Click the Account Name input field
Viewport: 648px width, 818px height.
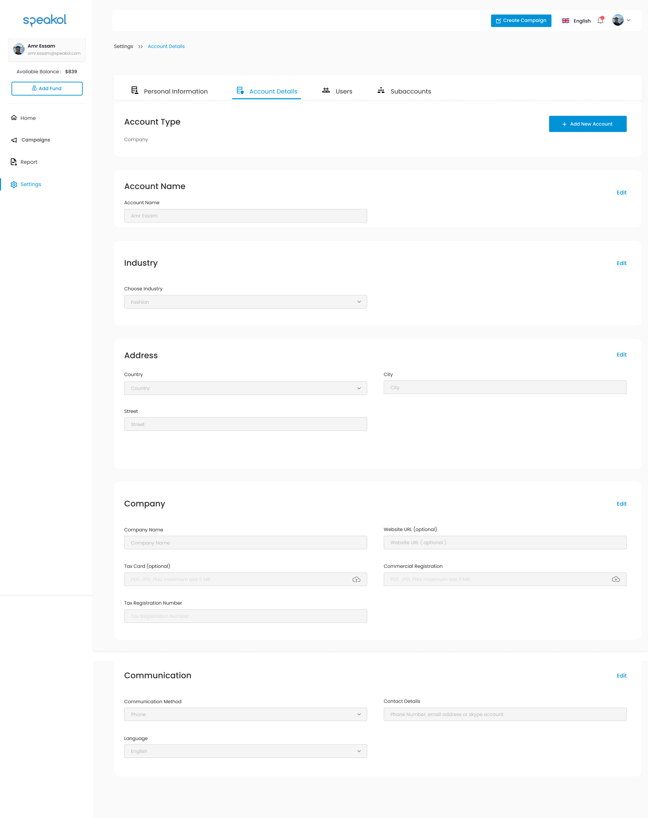point(245,216)
